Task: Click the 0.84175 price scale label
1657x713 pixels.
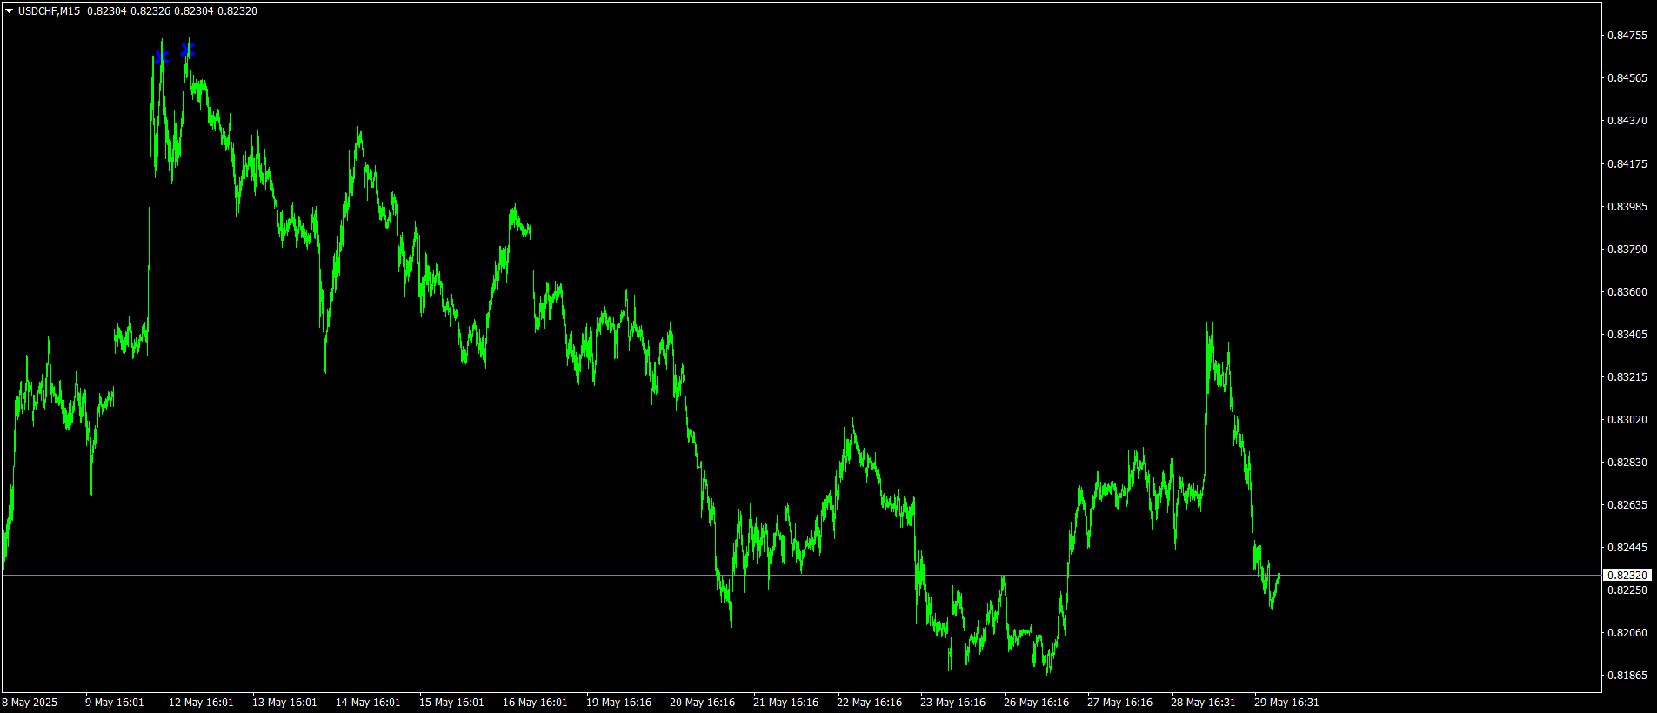Action: coord(1627,164)
